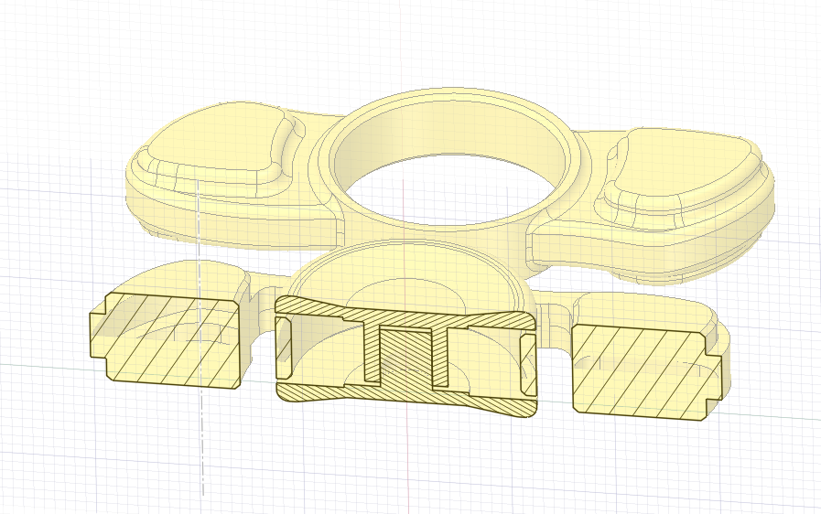Click the dark hatched central axle section
Screen dimensions: 821x514
[x=405, y=360]
